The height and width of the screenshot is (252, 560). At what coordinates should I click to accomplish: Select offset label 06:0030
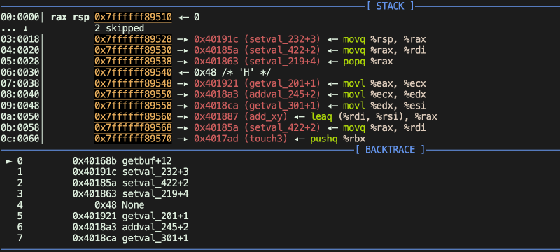[20, 73]
